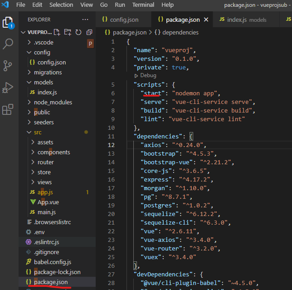Click line number 12 in the gutter

111,145
